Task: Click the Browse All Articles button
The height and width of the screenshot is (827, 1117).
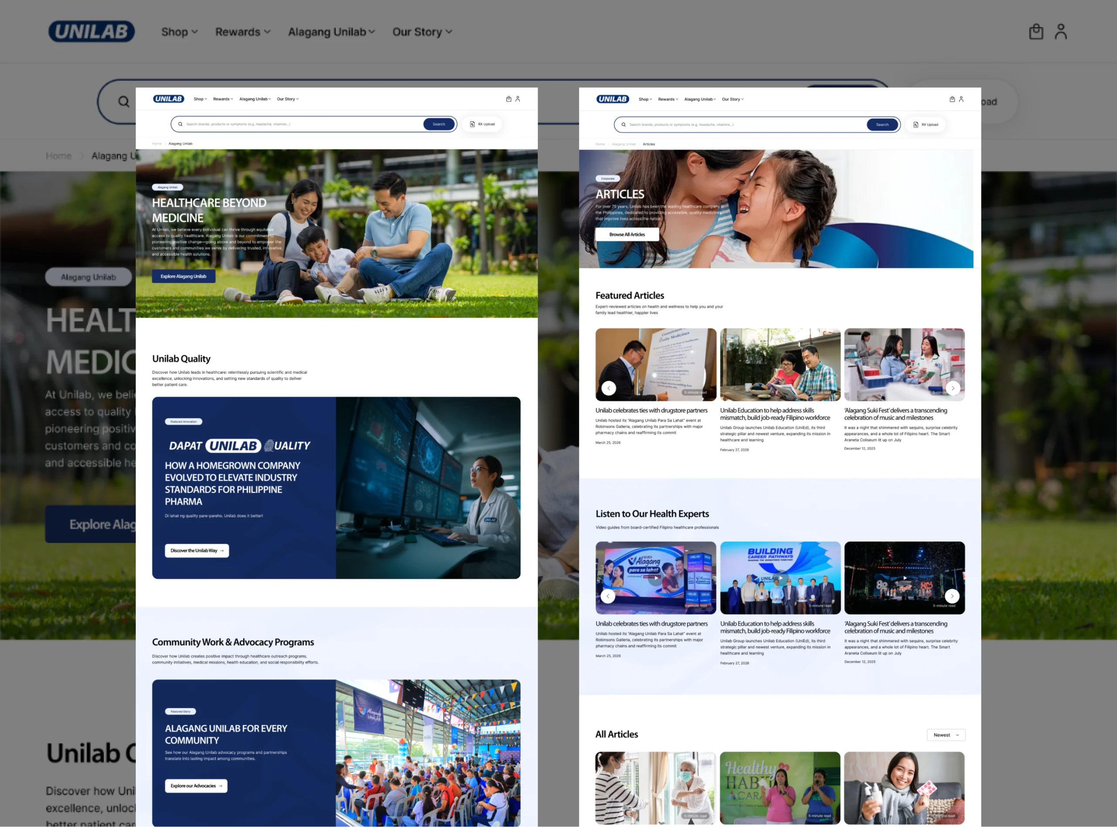Action: click(x=627, y=234)
